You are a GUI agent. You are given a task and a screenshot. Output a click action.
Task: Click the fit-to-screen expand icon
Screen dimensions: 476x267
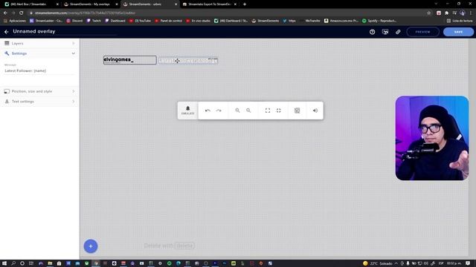268,111
